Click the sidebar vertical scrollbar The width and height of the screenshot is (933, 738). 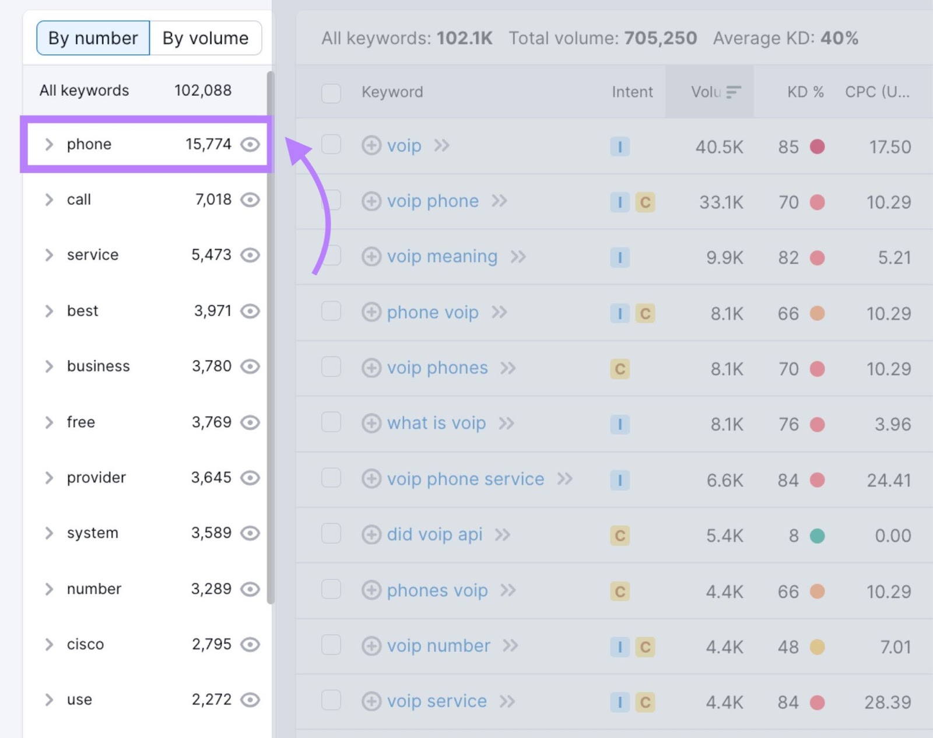270,337
